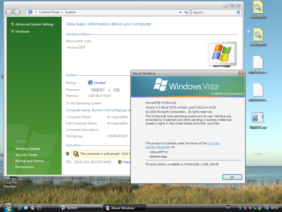The image size is (282, 212).
Task: Click the Windows monitor logo image
Action: [222, 54]
